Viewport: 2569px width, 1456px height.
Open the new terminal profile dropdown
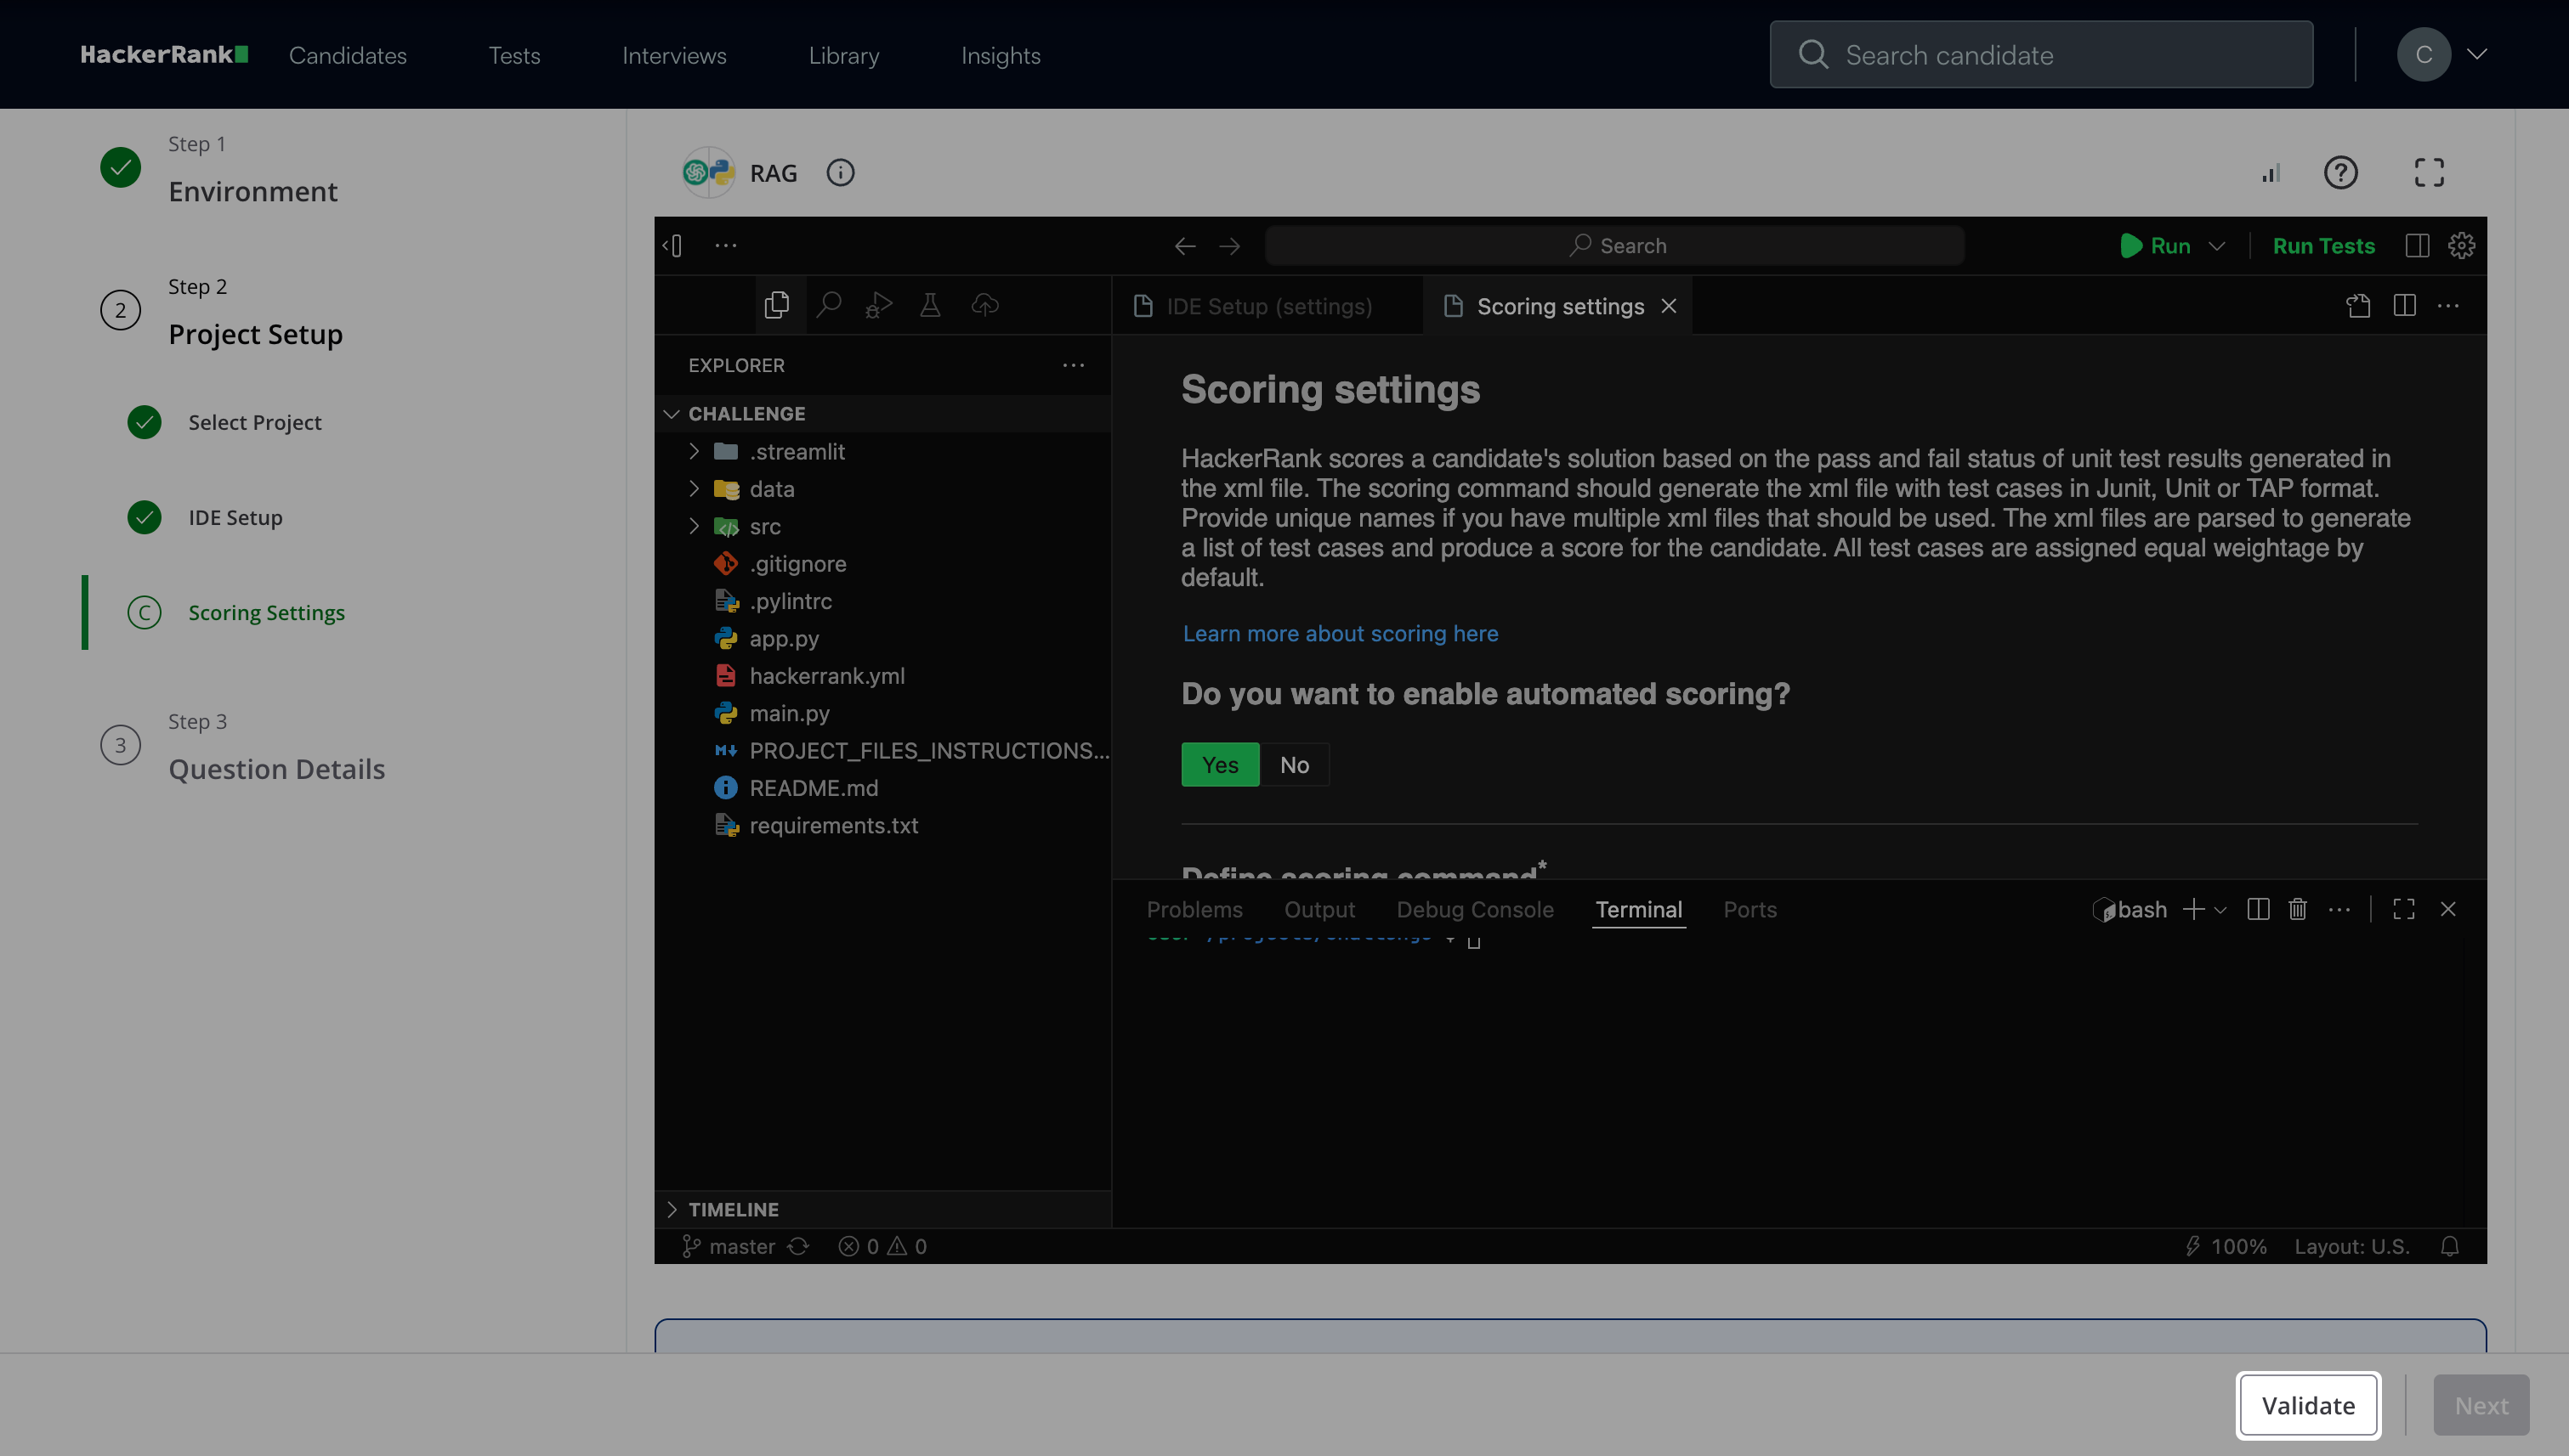click(2220, 910)
